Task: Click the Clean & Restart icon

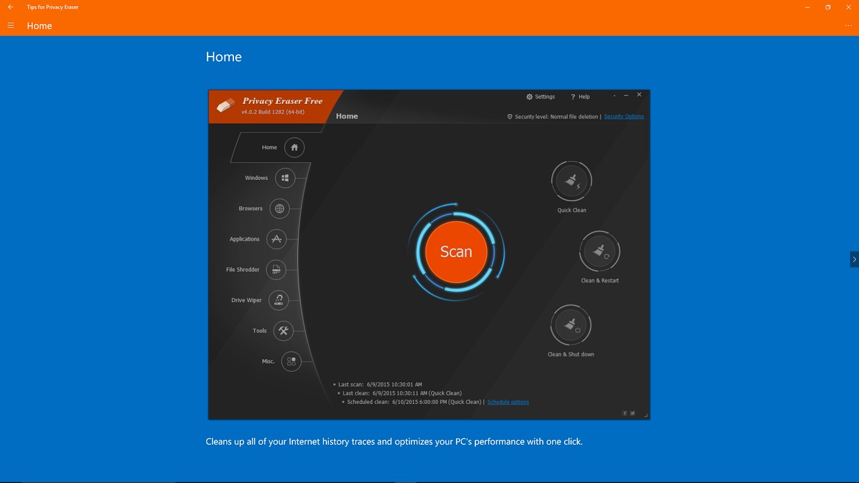Action: tap(599, 252)
